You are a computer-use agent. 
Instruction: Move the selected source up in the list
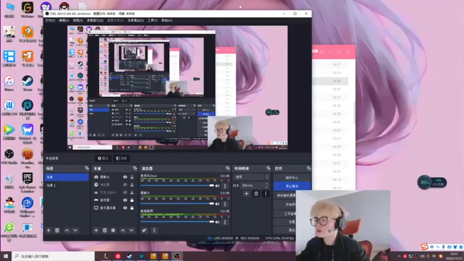[x=123, y=230]
